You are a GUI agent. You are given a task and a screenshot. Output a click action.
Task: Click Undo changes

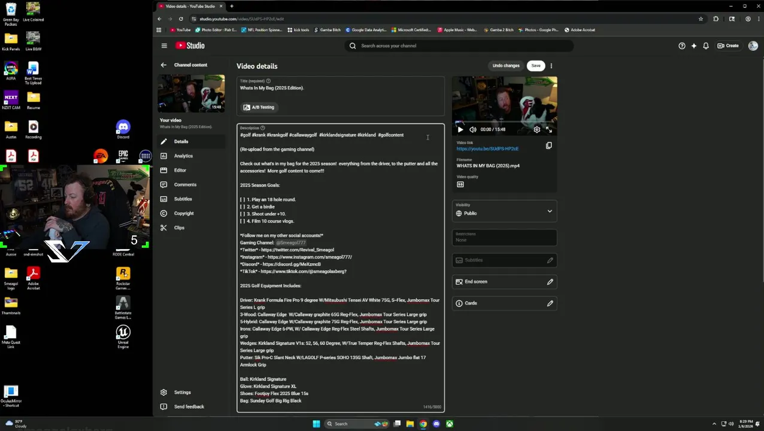tap(506, 66)
